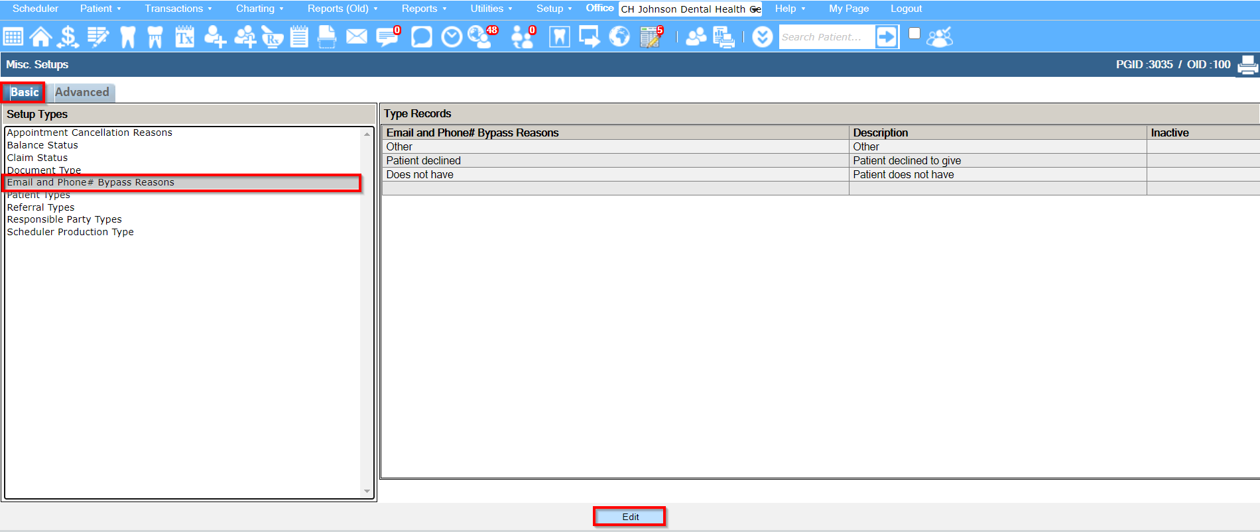
Task: Click the tooth with crown icon
Action: tap(155, 36)
